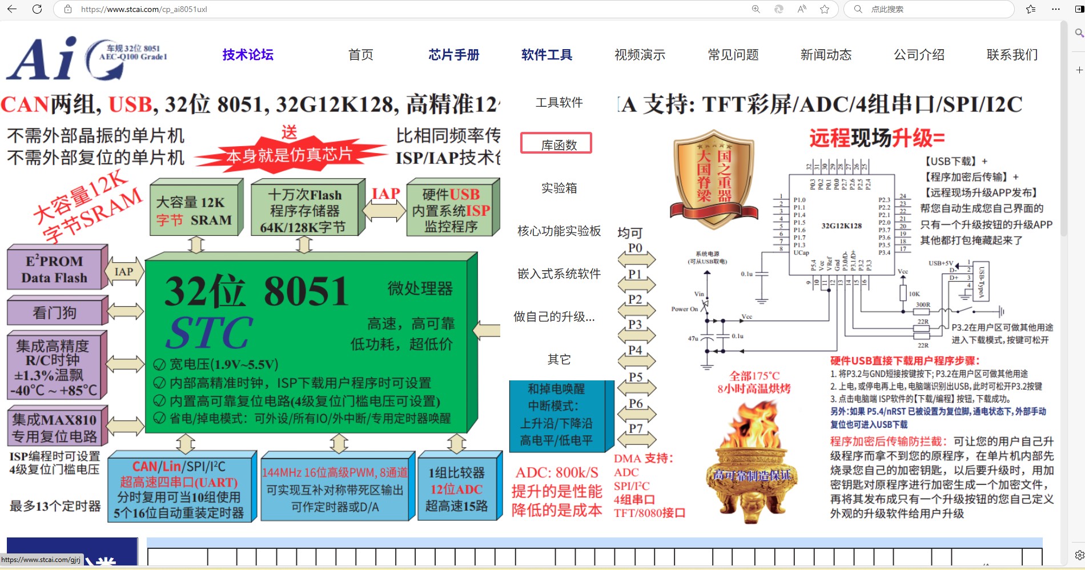Click 其它 in the dropdown menu
Viewport: 1085px width, 570px height.
tap(559, 360)
